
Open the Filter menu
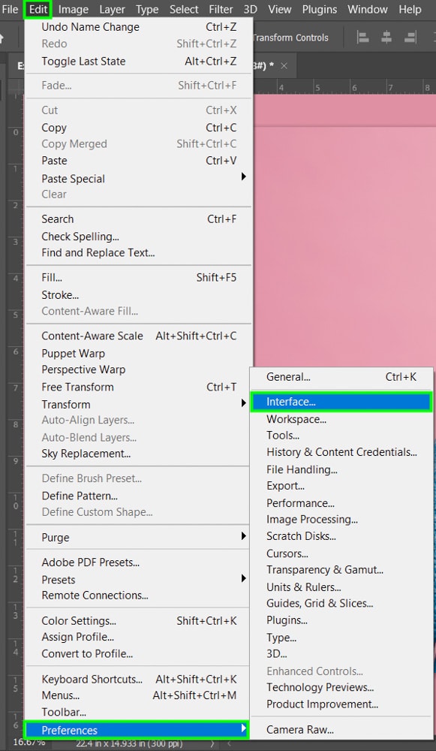coord(221,9)
